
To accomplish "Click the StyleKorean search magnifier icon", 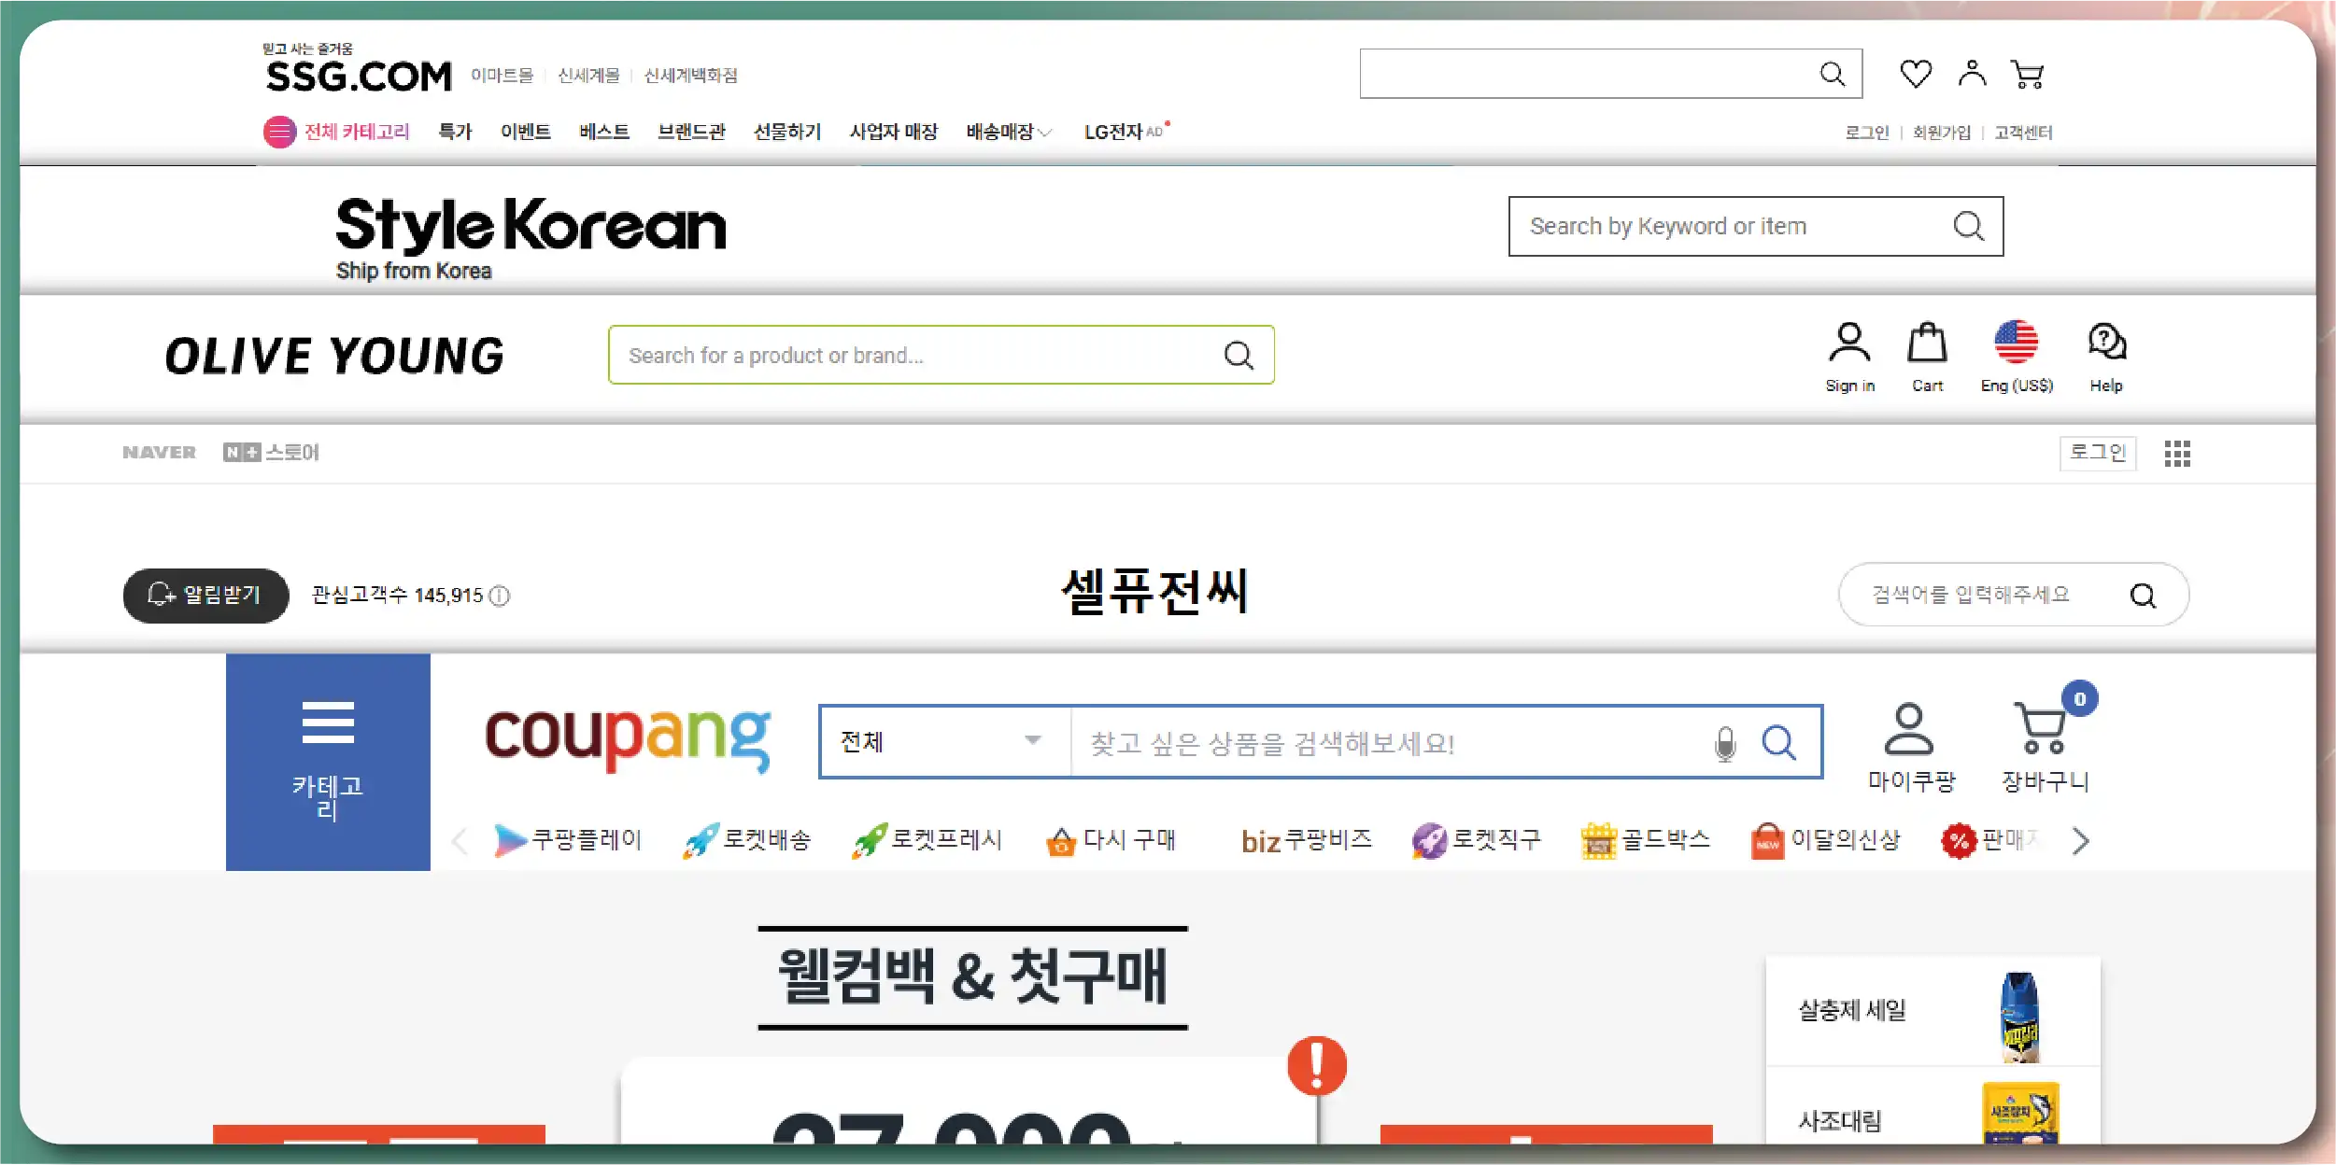I will point(1968,226).
